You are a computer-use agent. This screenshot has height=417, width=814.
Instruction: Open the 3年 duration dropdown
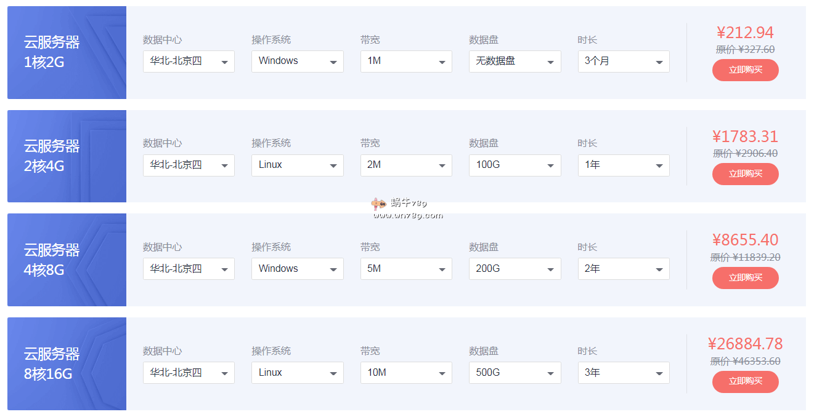pos(624,373)
